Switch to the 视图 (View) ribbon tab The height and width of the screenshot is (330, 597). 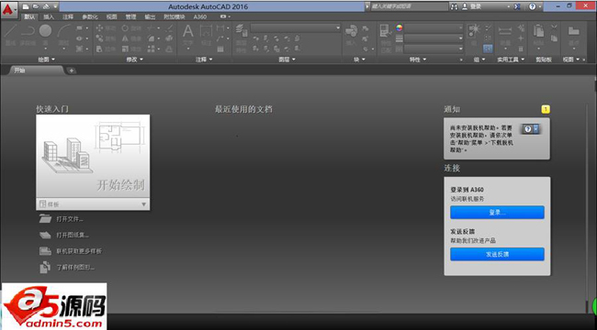click(111, 16)
